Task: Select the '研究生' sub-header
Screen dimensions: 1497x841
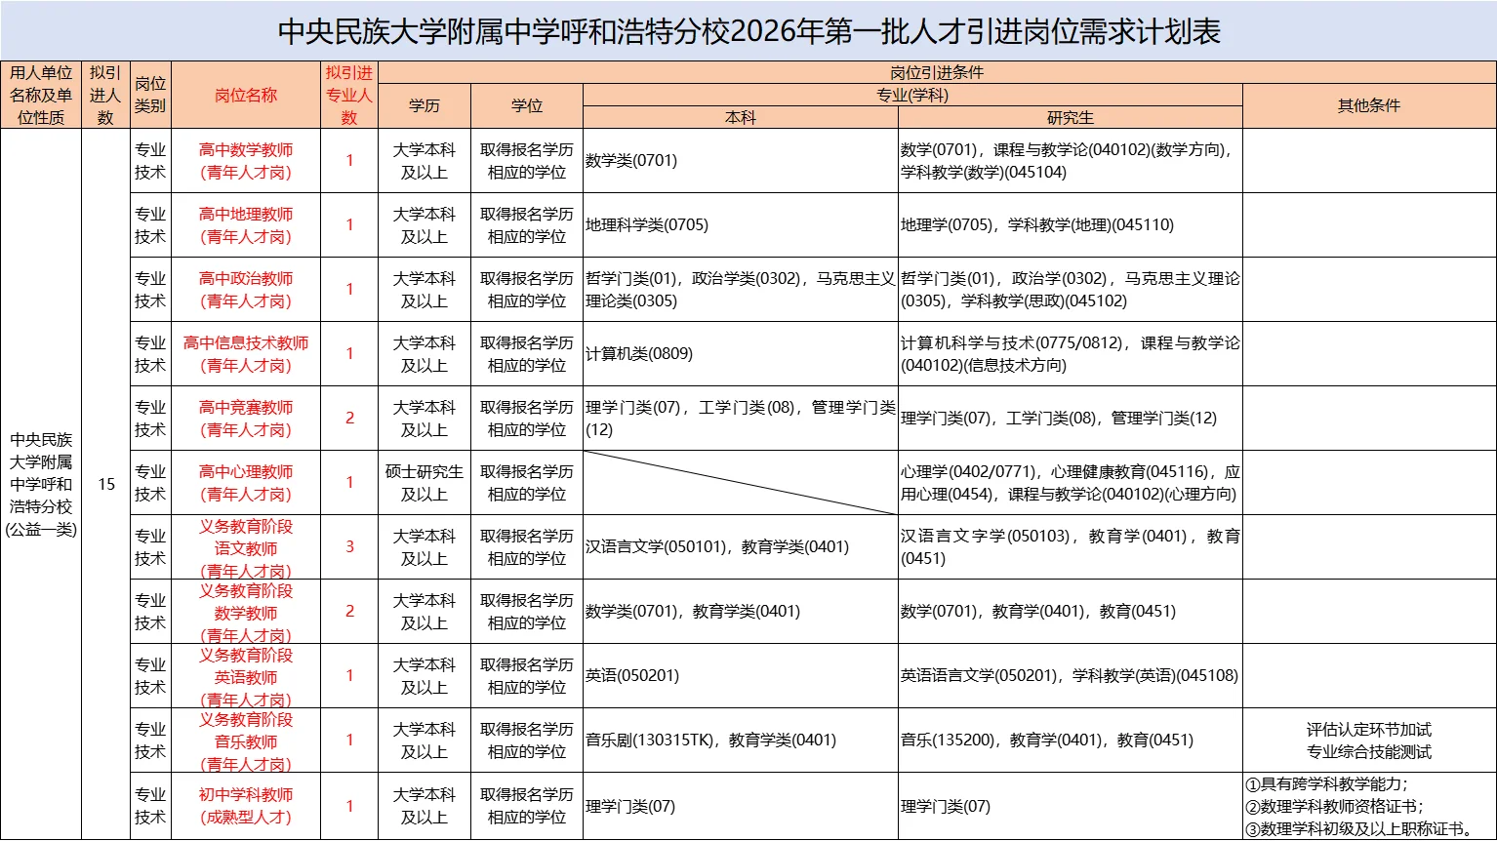Action: [x=1071, y=117]
